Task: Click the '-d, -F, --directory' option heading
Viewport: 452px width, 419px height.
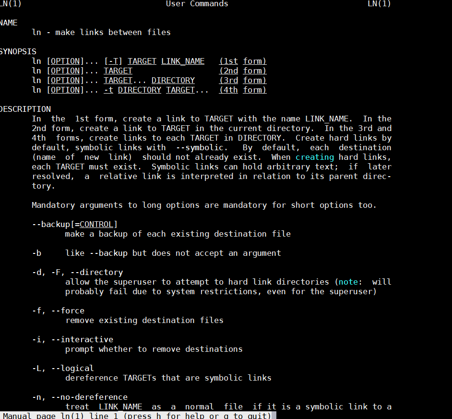Action: click(78, 273)
